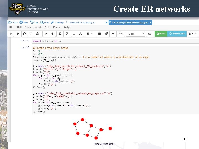Stop kernel with square icon
199x149 pixels.
pyautogui.click(x=99, y=34)
